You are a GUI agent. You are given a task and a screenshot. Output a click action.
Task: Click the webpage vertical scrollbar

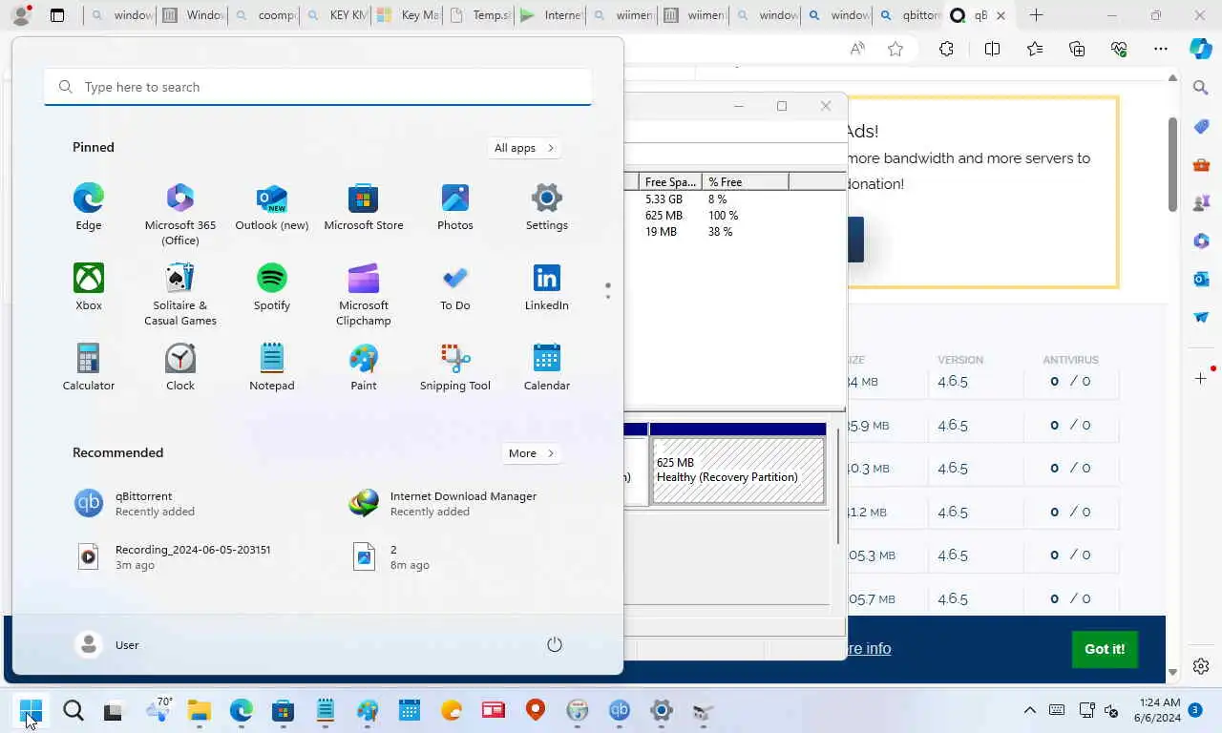[x=1172, y=162]
